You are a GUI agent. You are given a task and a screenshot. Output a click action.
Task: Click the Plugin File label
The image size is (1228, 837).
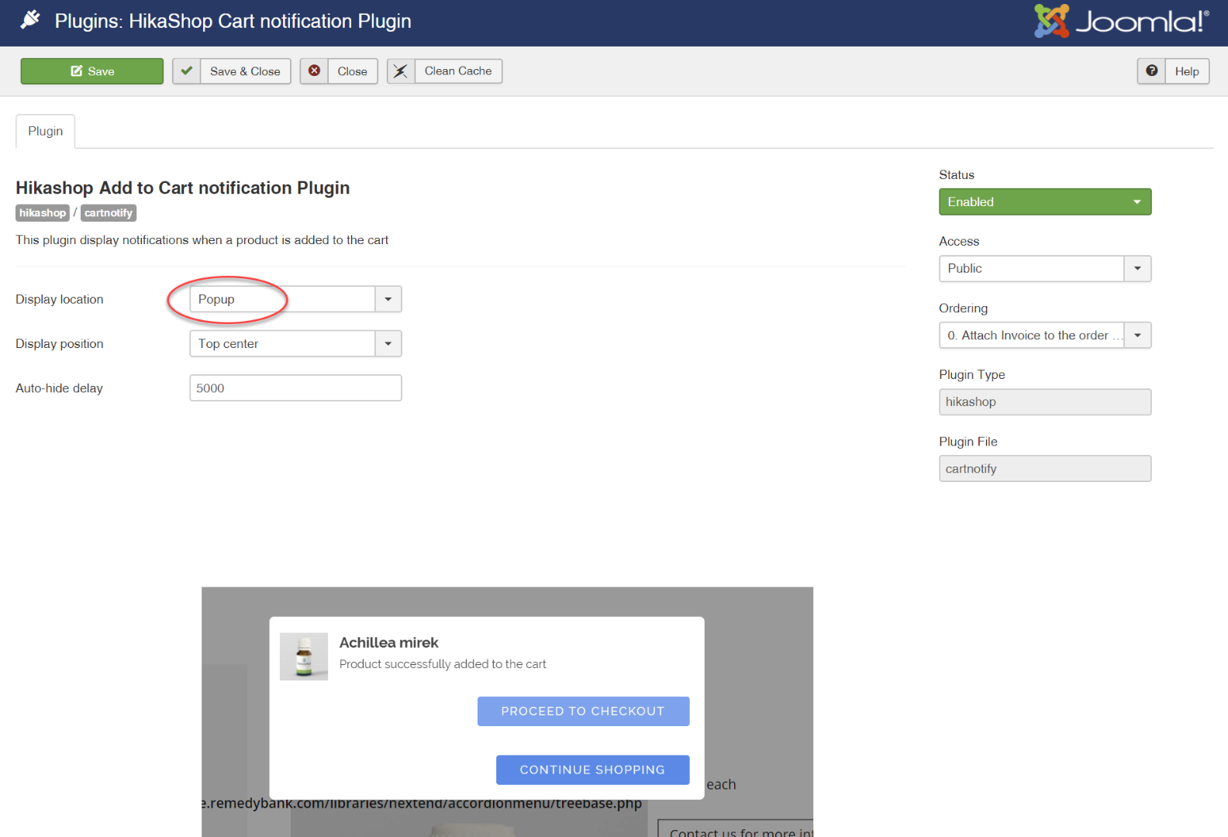pos(968,442)
